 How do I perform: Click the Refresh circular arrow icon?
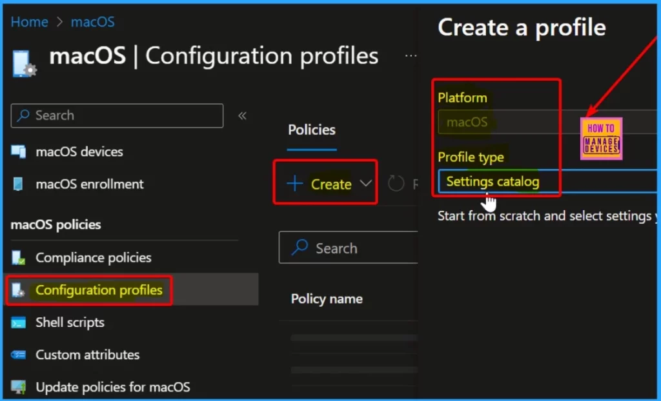[x=396, y=184]
